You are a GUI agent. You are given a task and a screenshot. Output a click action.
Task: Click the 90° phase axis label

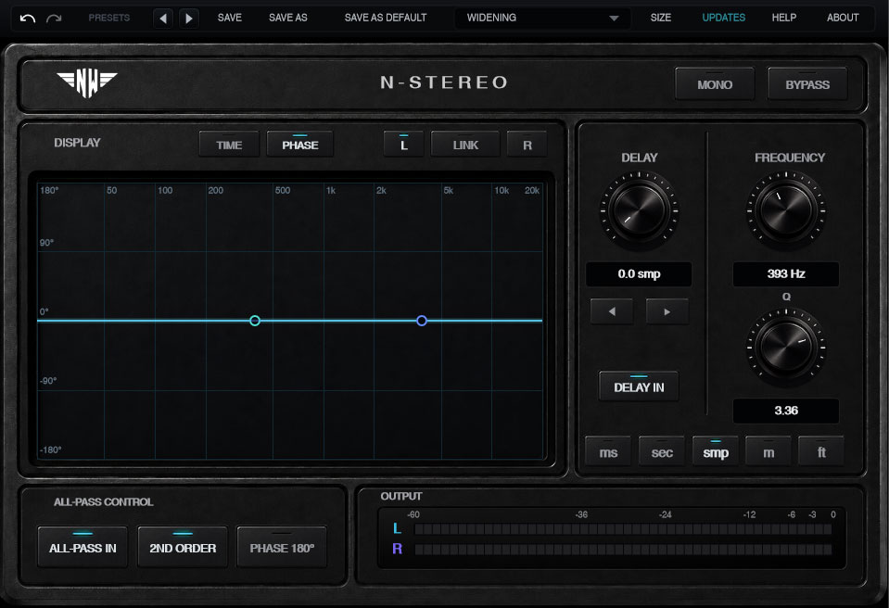pos(46,243)
